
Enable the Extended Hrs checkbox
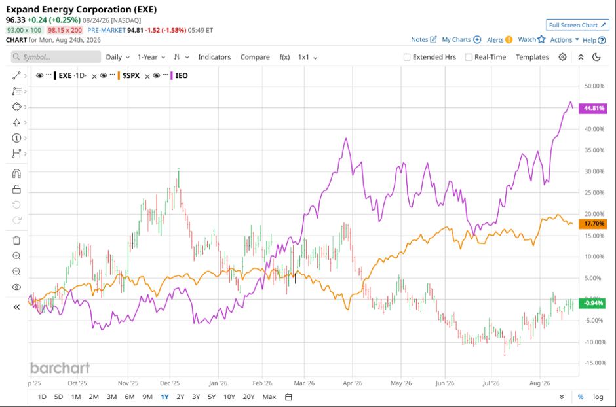(x=407, y=57)
